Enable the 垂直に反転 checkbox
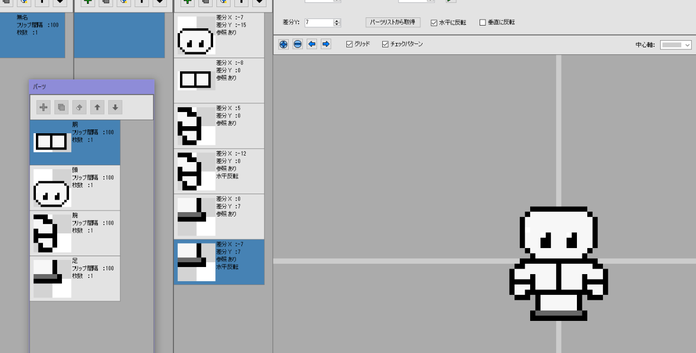This screenshot has width=696, height=353. point(482,23)
